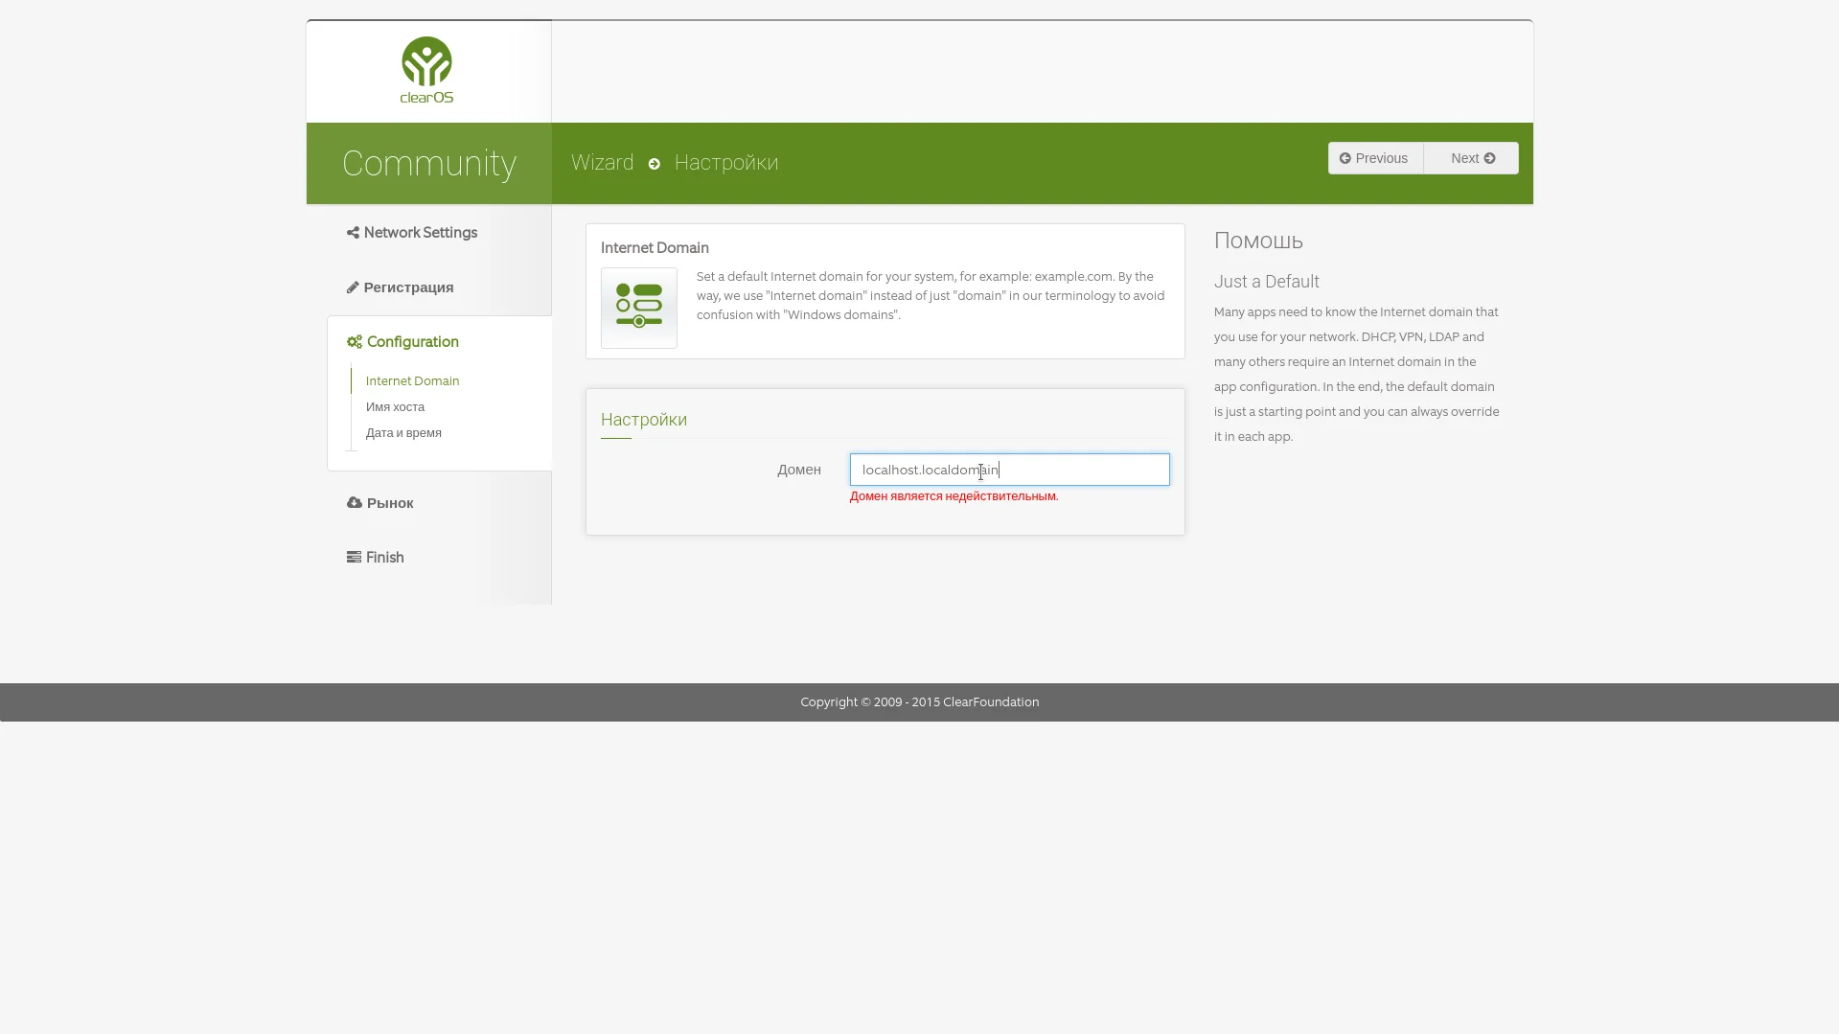The width and height of the screenshot is (1839, 1034).
Task: Click into the Домен input field
Action: tap(1010, 470)
